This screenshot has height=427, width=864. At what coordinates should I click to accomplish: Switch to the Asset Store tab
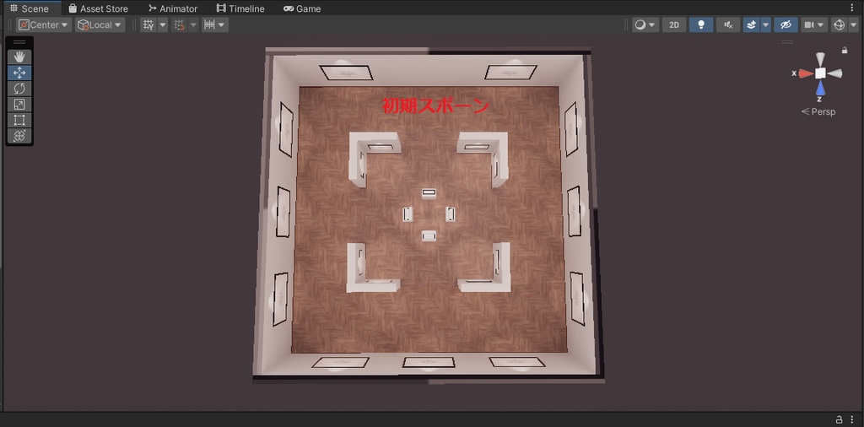[x=98, y=8]
